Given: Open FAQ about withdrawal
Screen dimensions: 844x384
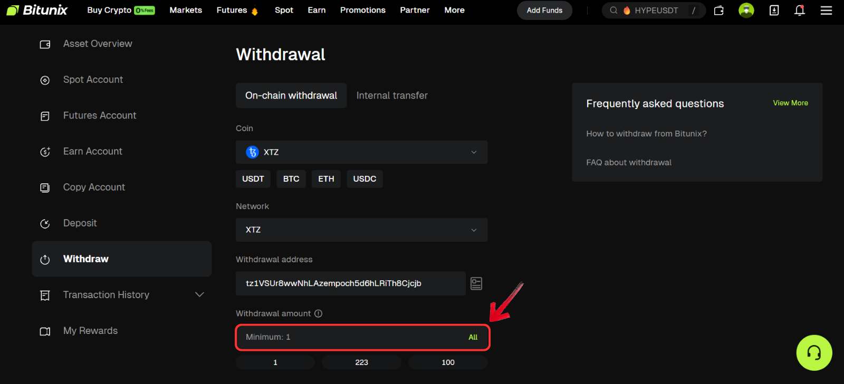Looking at the screenshot, I should coord(629,162).
